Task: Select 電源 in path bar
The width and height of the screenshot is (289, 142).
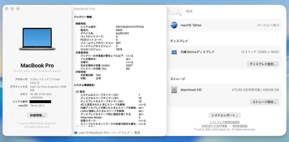Action: click(x=137, y=133)
